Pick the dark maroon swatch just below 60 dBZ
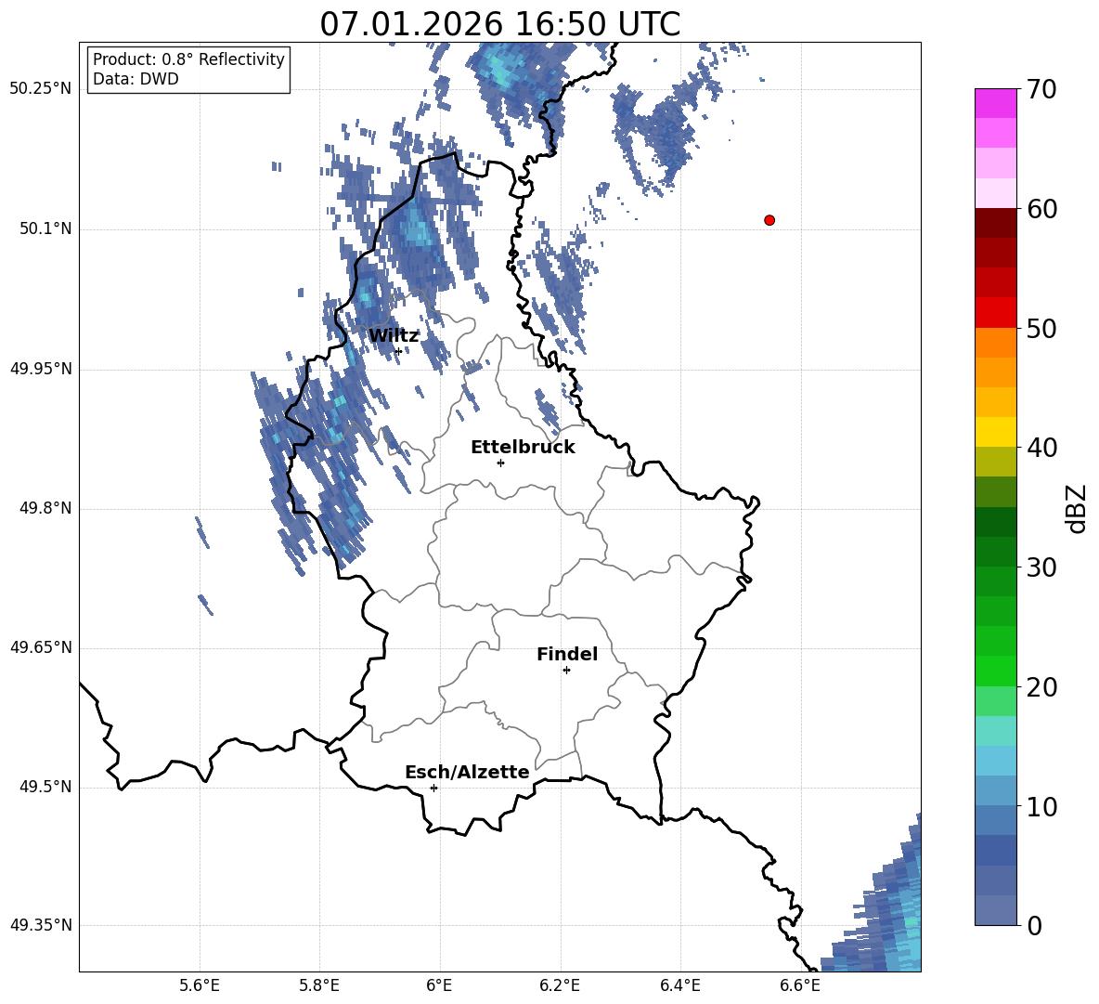The image size is (1099, 1004). [x=995, y=223]
